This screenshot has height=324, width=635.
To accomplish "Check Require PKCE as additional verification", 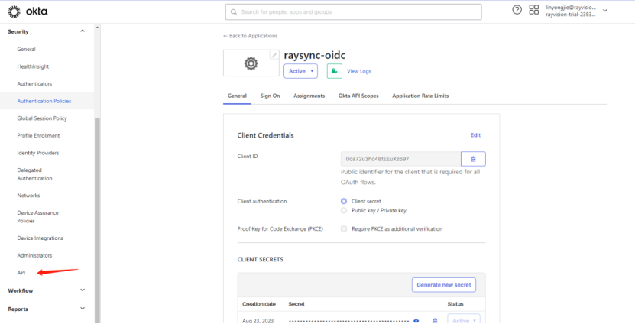I will tap(344, 228).
